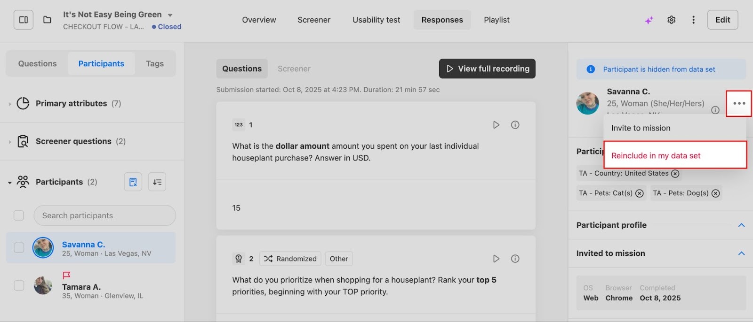Tick the select-all participants checkbox
Image resolution: width=753 pixels, height=322 pixels.
tap(19, 215)
